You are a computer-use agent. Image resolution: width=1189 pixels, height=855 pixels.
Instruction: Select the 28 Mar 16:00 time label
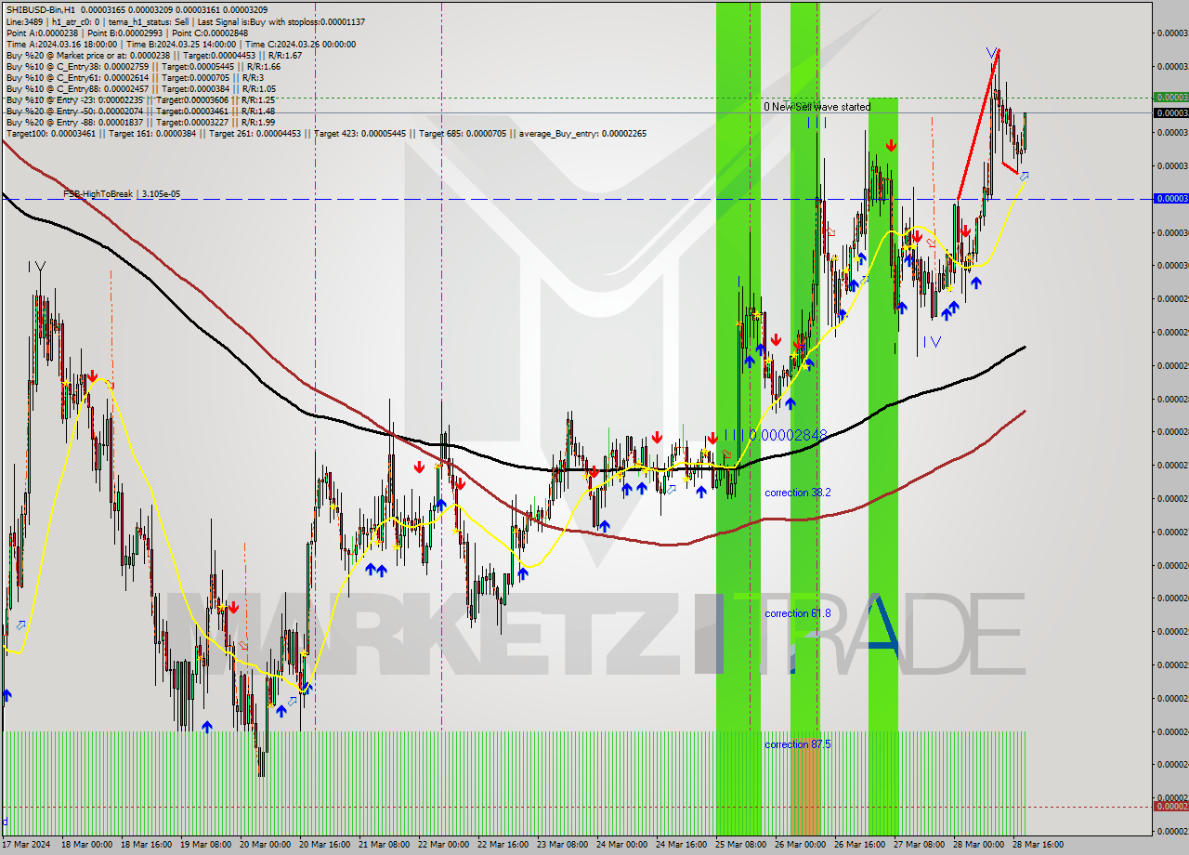coord(1039,845)
